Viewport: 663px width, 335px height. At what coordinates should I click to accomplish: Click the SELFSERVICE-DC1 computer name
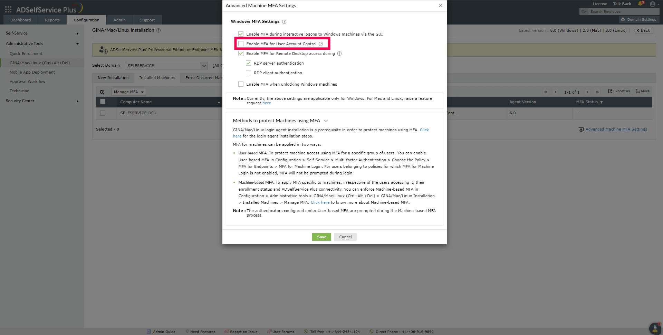(138, 113)
